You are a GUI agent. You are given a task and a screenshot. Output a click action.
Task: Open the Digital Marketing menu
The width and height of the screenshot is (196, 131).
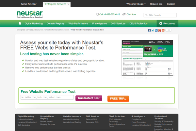coord(34,24)
